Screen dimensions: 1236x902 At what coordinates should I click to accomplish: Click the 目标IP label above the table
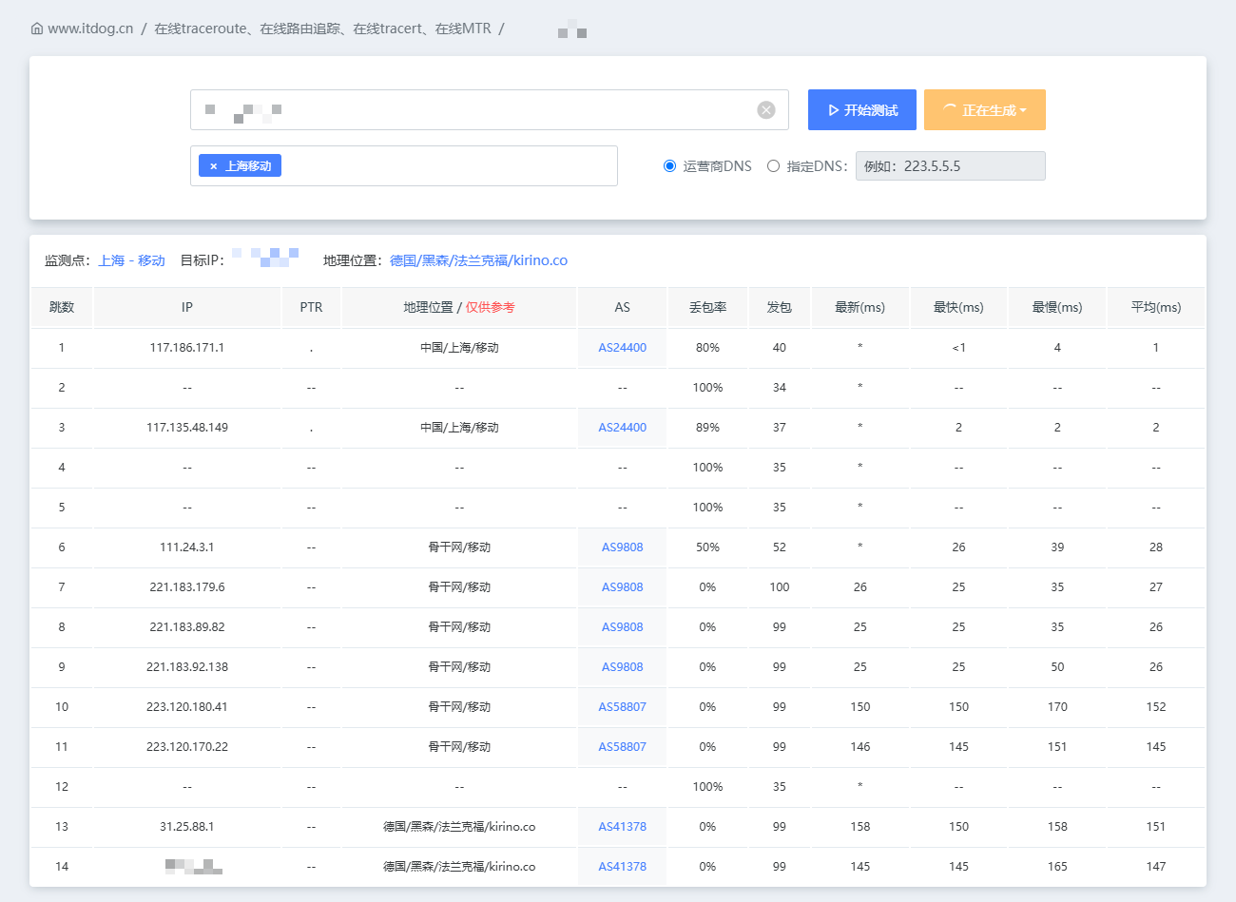[203, 260]
